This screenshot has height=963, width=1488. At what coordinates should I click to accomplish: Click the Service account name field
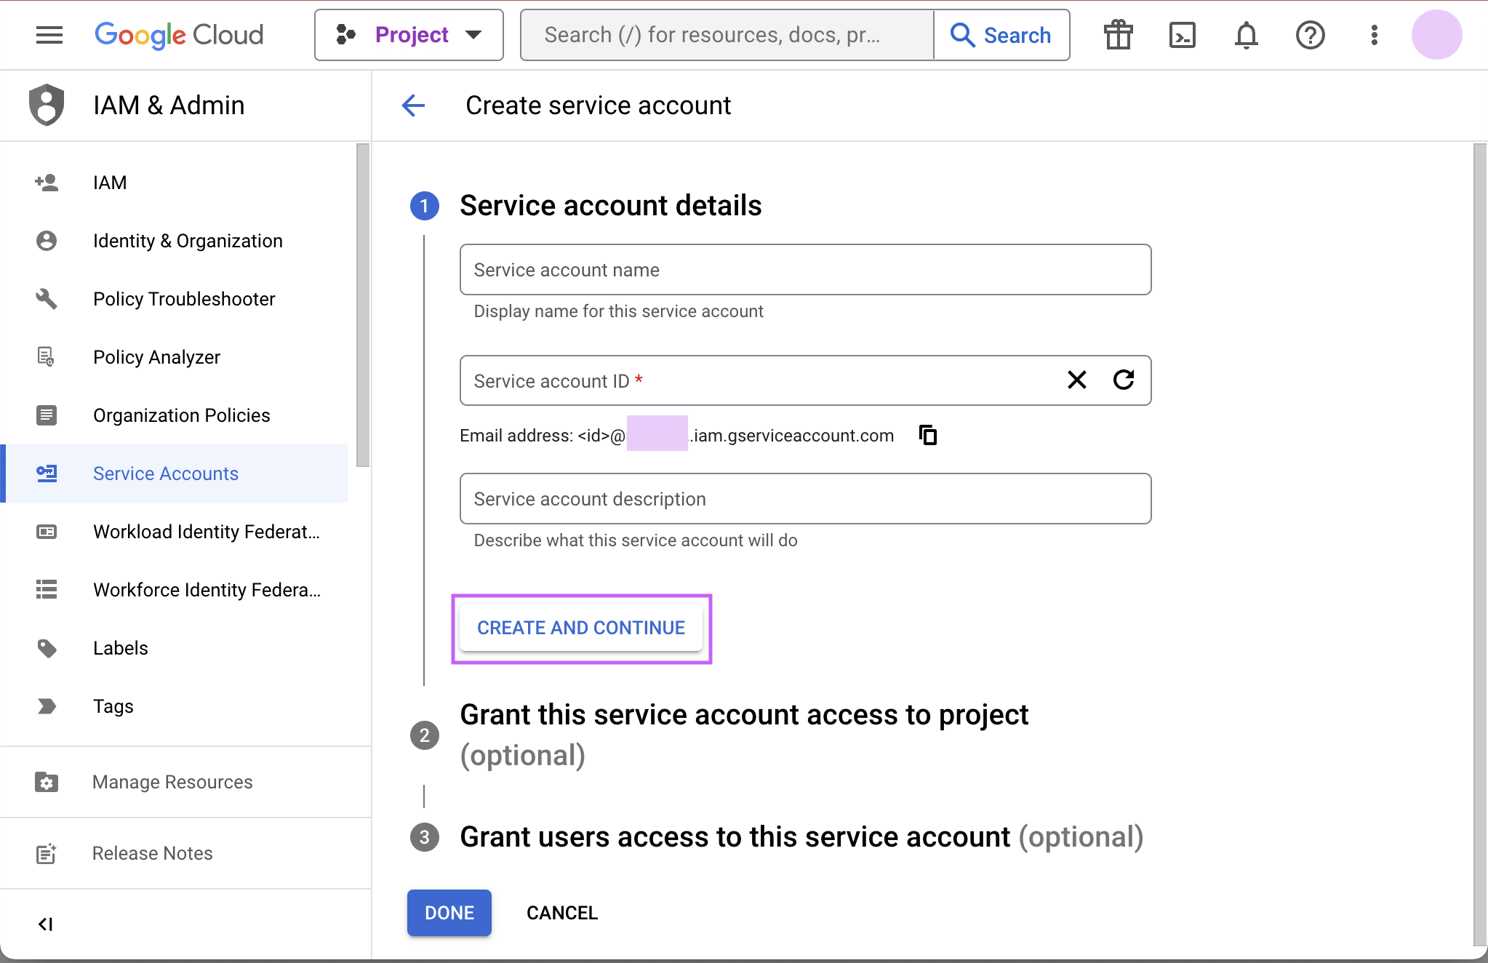point(804,269)
